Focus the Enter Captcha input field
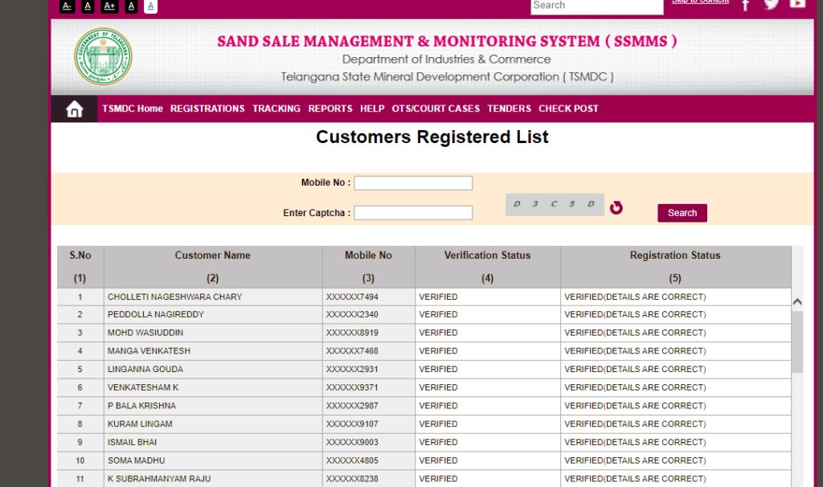The width and height of the screenshot is (823, 487). click(x=413, y=212)
